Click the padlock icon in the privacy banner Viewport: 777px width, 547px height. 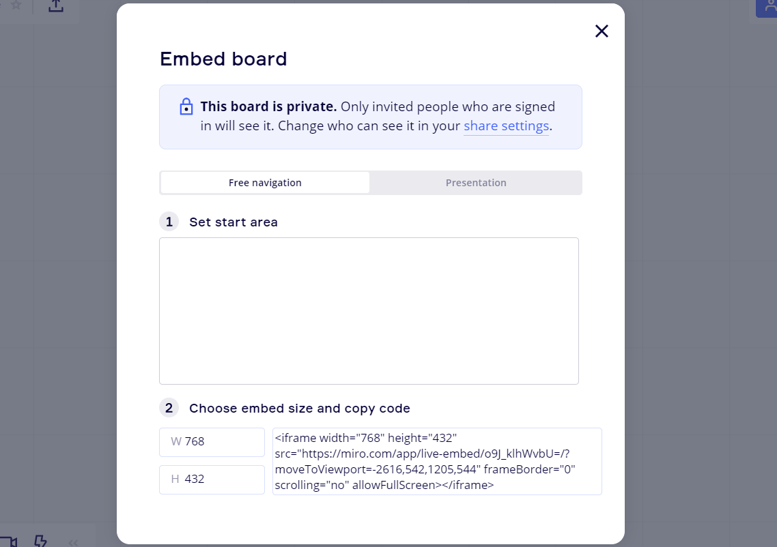(186, 106)
